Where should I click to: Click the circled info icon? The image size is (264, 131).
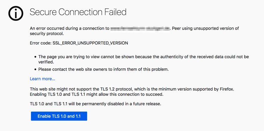click(15, 13)
